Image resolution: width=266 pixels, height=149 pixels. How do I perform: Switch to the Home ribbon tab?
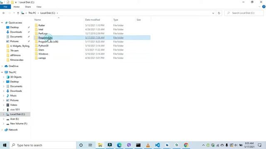click(17, 7)
